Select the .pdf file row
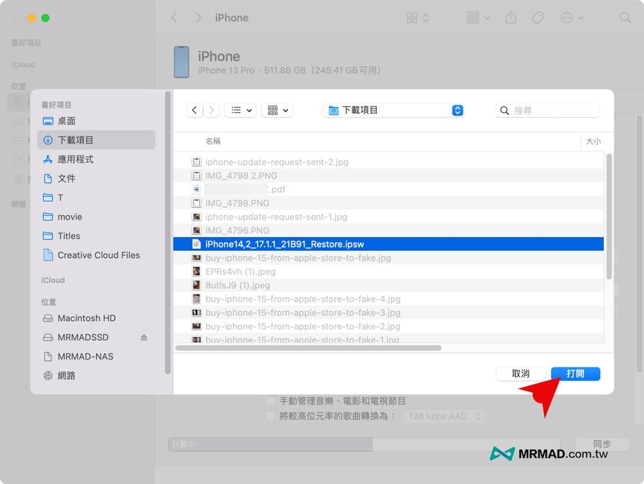The width and height of the screenshot is (644, 484). pyautogui.click(x=388, y=189)
